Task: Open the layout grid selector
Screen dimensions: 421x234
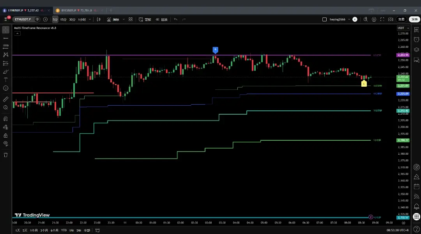Action: [x=131, y=19]
